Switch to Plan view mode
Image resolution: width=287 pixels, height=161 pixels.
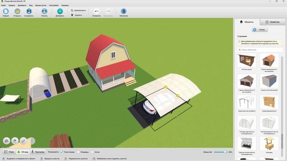pos(9,152)
